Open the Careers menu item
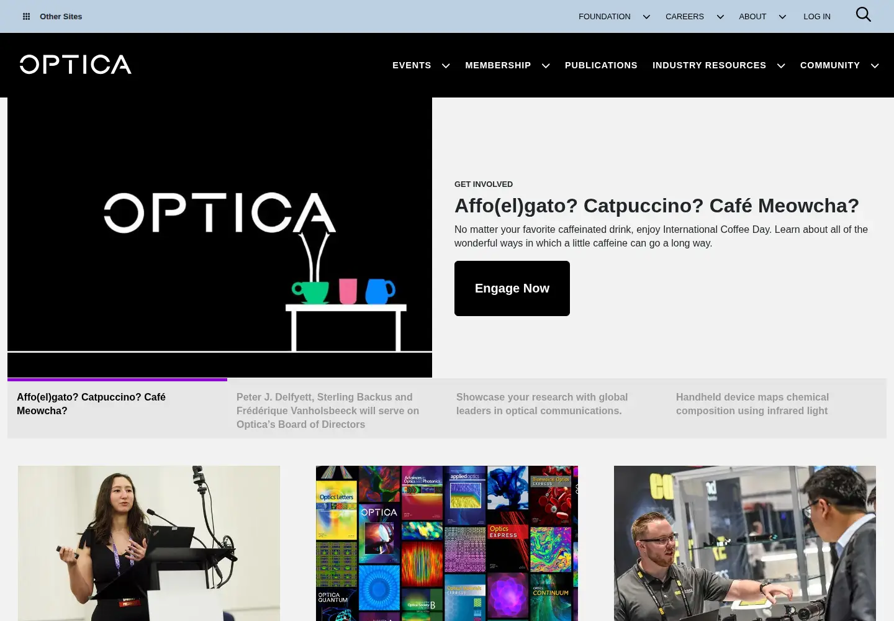The width and height of the screenshot is (894, 621). click(x=684, y=17)
